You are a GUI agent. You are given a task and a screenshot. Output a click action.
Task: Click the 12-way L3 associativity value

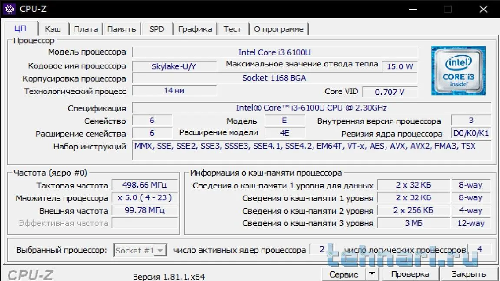click(470, 223)
